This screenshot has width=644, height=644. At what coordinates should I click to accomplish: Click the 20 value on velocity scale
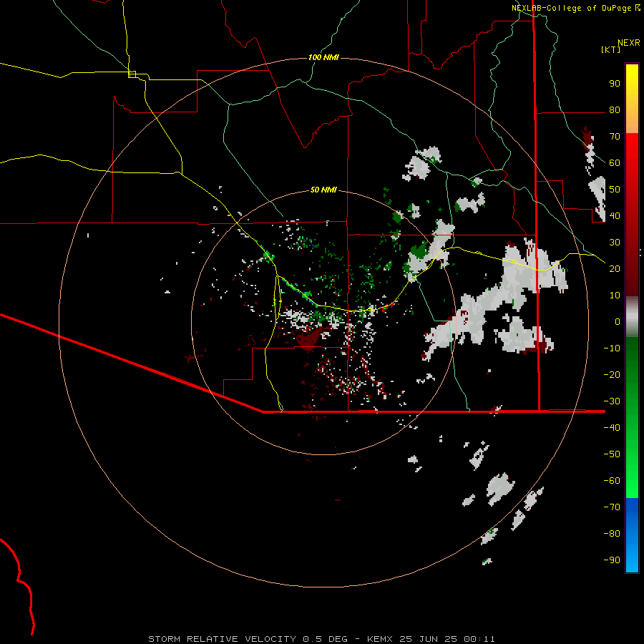[615, 269]
